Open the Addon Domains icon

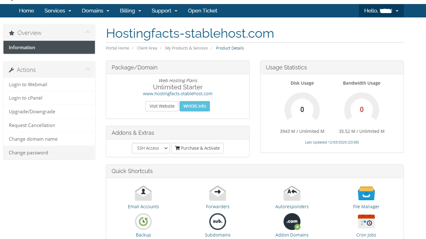click(292, 222)
